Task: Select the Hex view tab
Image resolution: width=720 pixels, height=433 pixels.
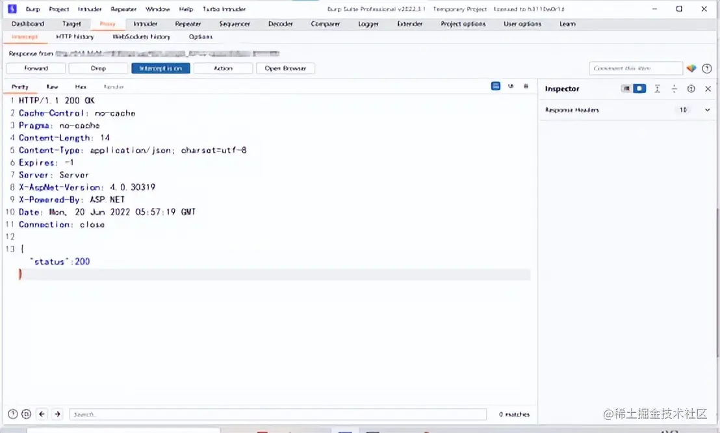Action: pos(81,86)
